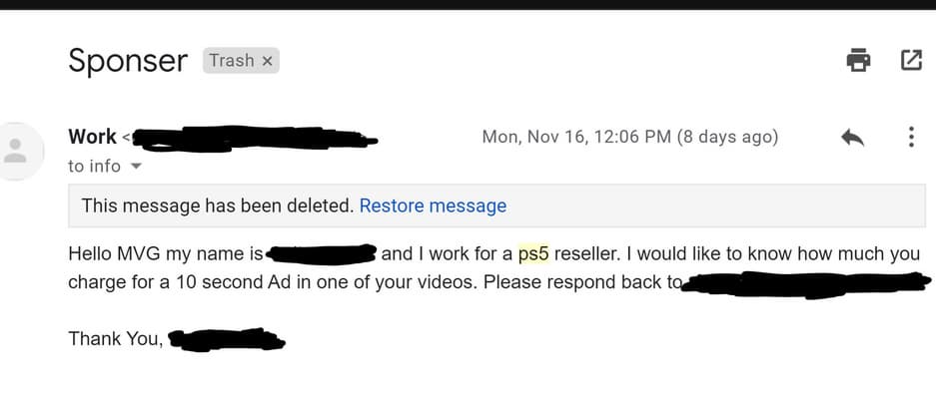Click the sender's profile avatar
The width and height of the screenshot is (936, 412).
(17, 152)
